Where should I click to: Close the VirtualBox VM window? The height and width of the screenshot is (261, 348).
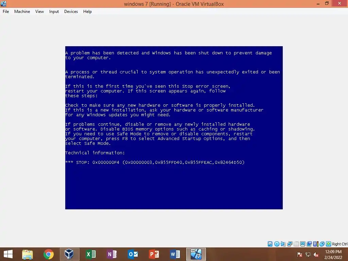pyautogui.click(x=340, y=3)
